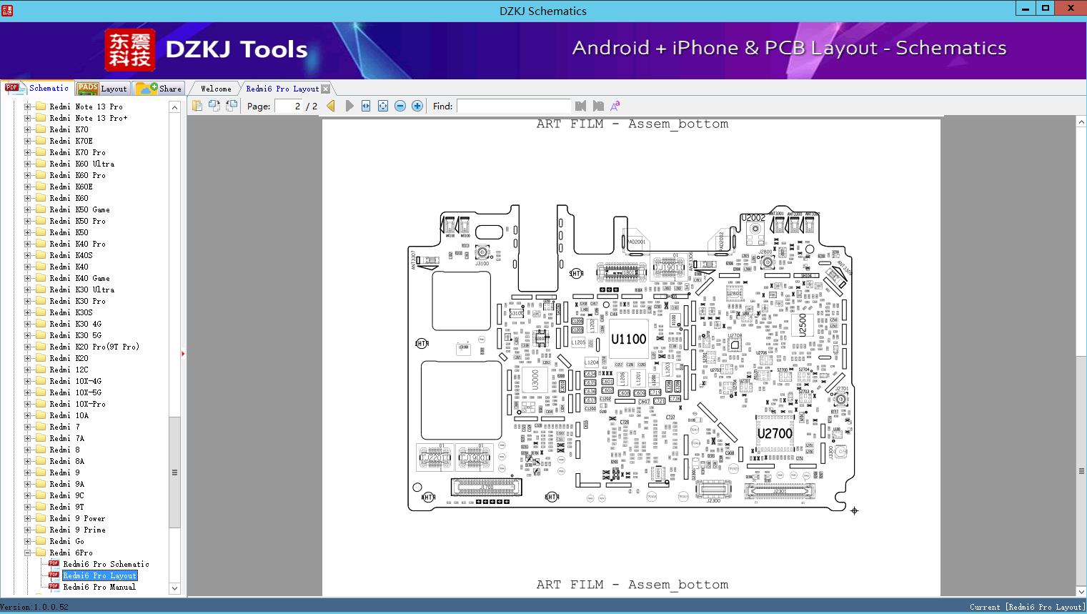Click the Find text field
The width and height of the screenshot is (1087, 614).
tap(513, 106)
